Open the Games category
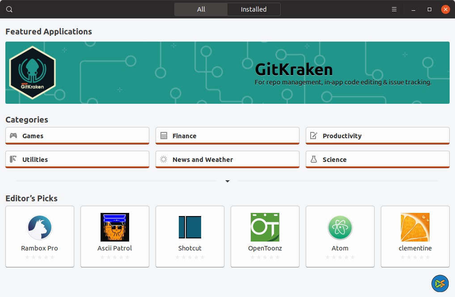This screenshot has height=297, width=455. point(77,136)
